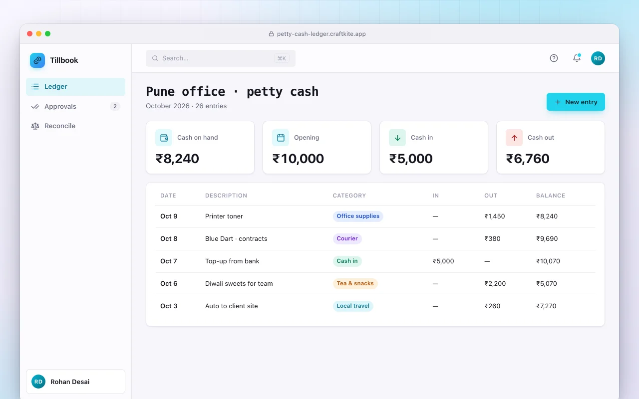Click the Ledger list icon in sidebar
Viewport: 639px width, 399px height.
(x=35, y=87)
